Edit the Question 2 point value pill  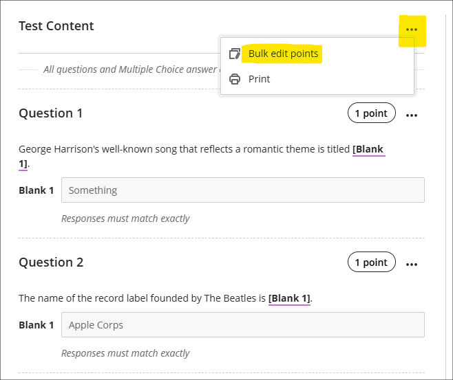[x=371, y=262]
